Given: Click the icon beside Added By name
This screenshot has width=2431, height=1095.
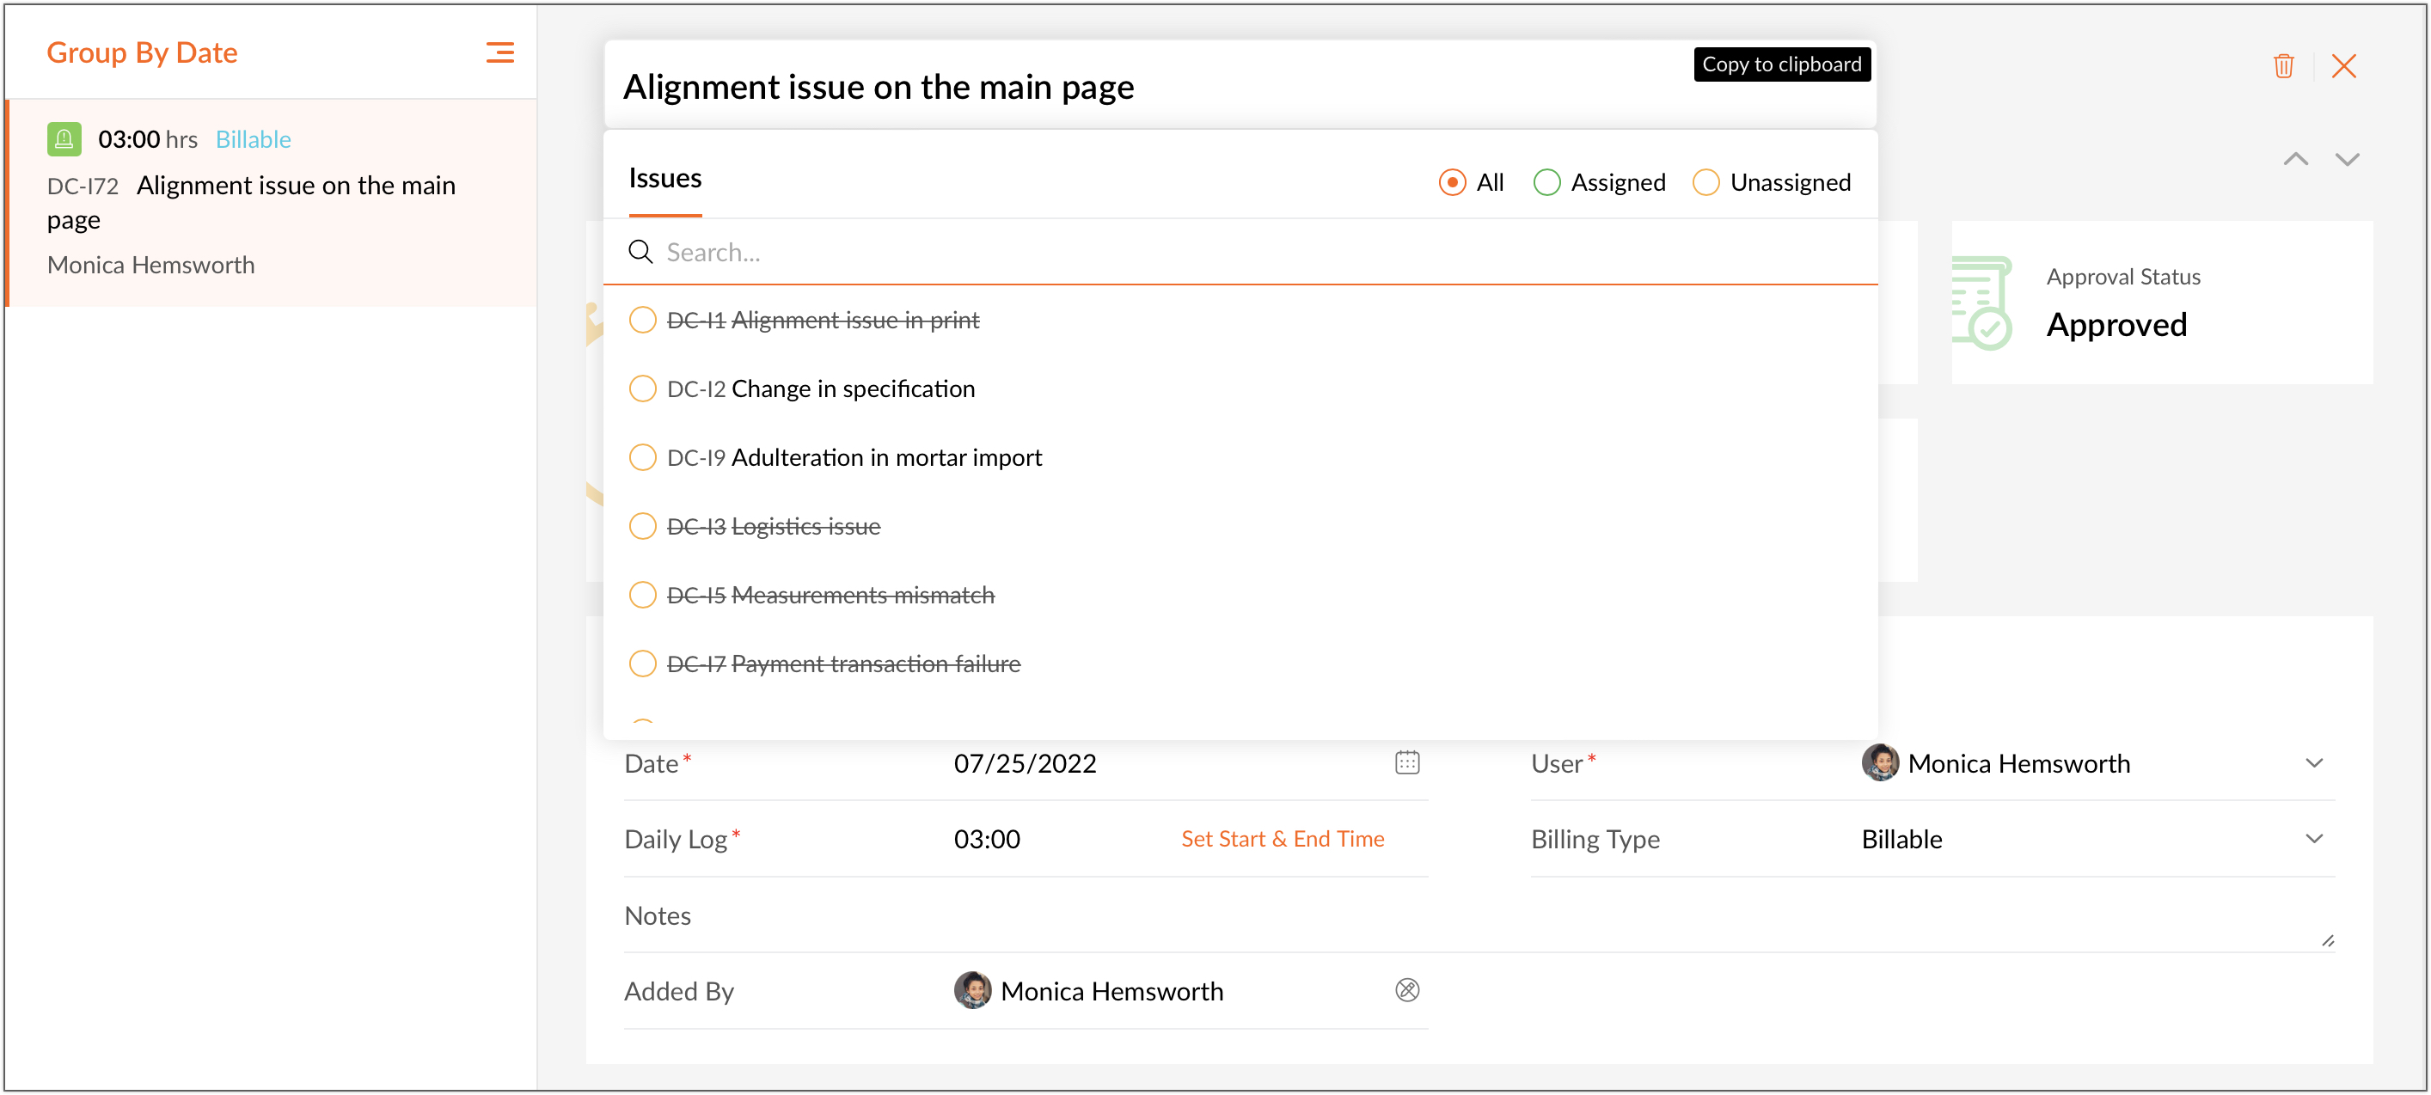Looking at the screenshot, I should (1406, 990).
